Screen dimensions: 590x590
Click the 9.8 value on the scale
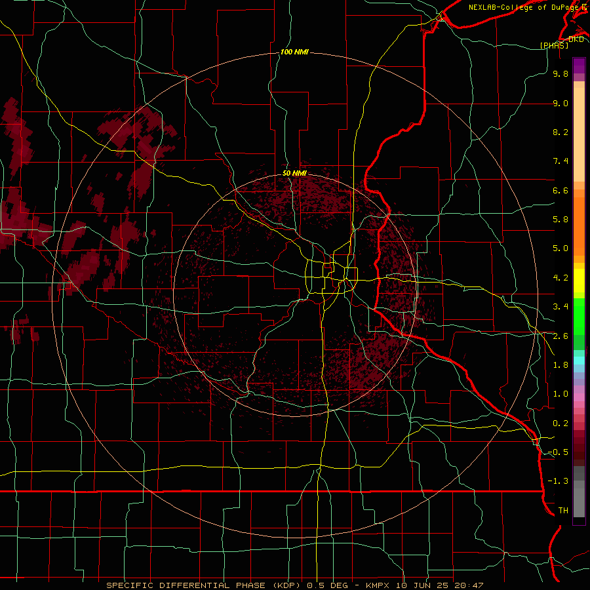tap(560, 73)
